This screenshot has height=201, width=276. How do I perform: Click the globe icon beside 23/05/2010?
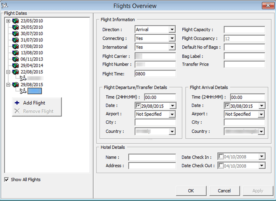click(x=16, y=21)
